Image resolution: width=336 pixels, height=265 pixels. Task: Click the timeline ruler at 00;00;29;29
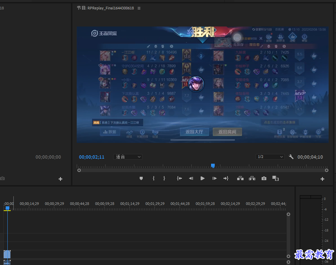tap(54, 204)
